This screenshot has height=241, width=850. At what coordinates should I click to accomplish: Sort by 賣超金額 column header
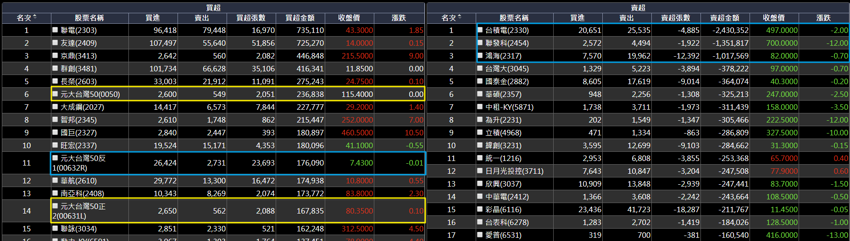point(725,18)
